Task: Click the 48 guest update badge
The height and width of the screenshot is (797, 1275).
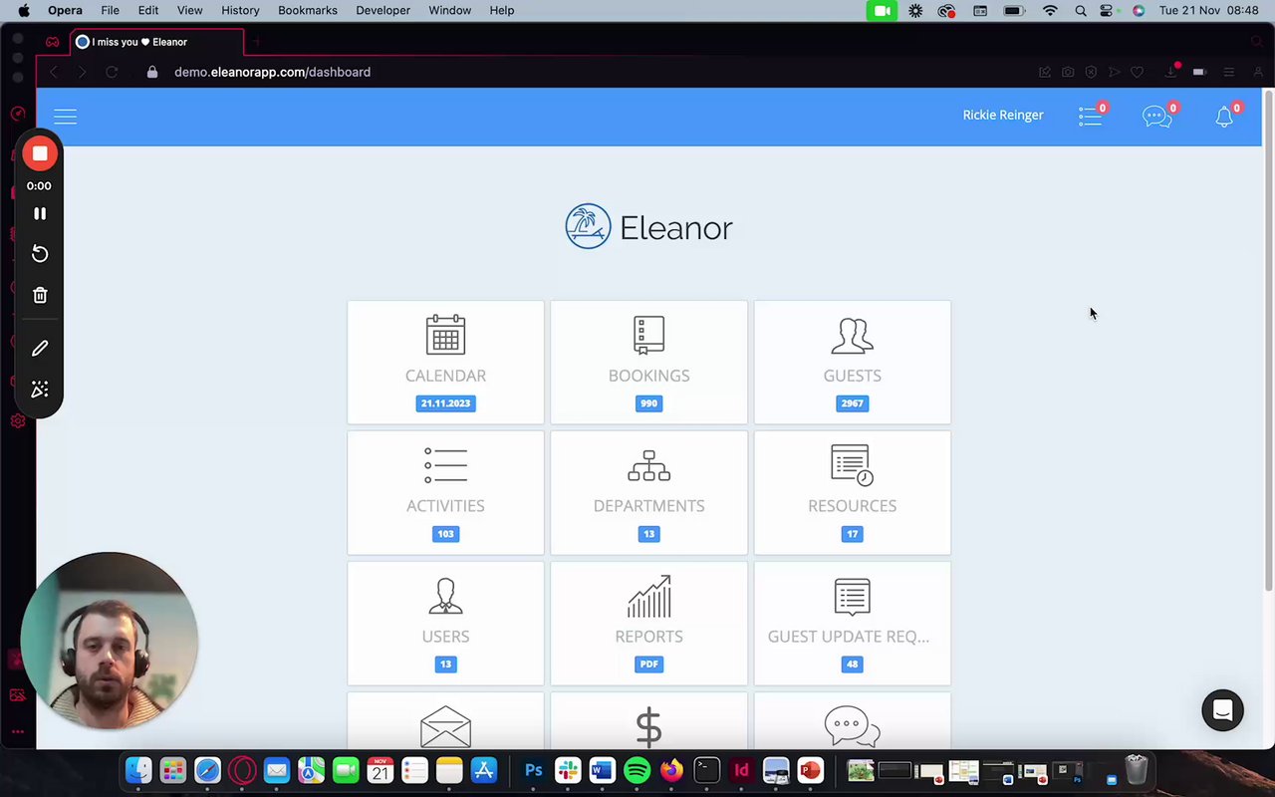Action: 852,664
